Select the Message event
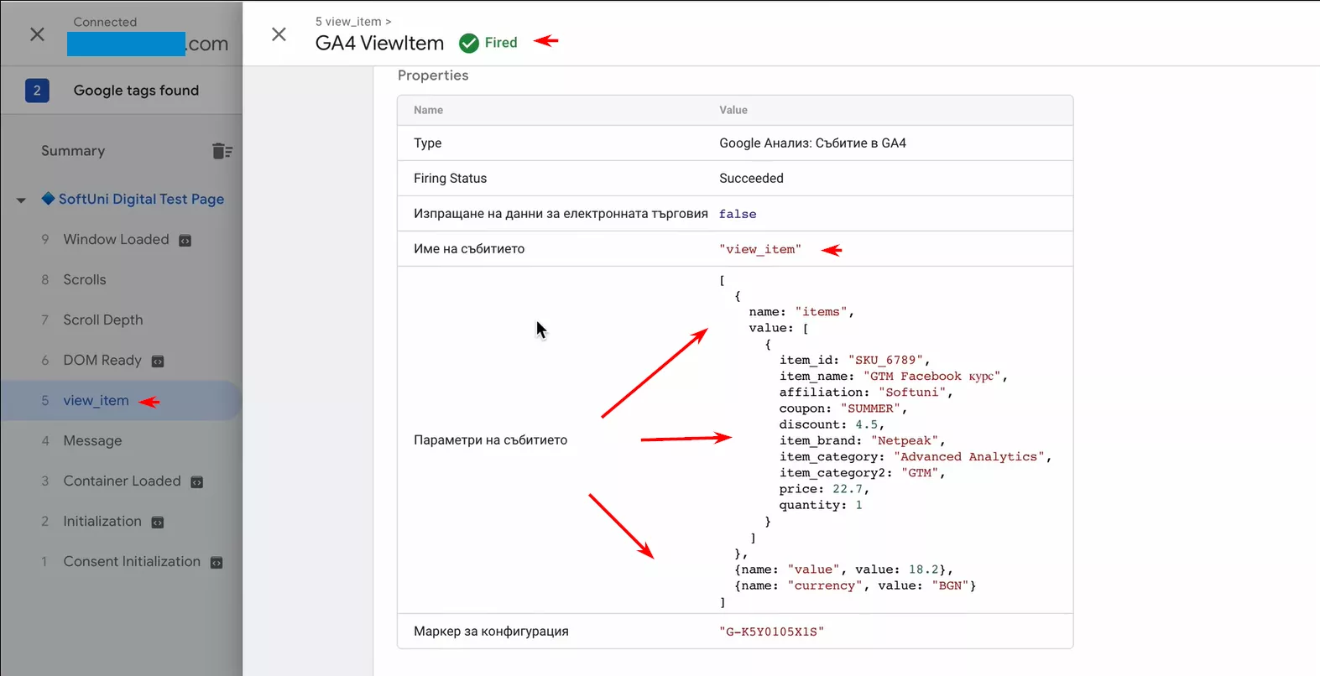 92,440
